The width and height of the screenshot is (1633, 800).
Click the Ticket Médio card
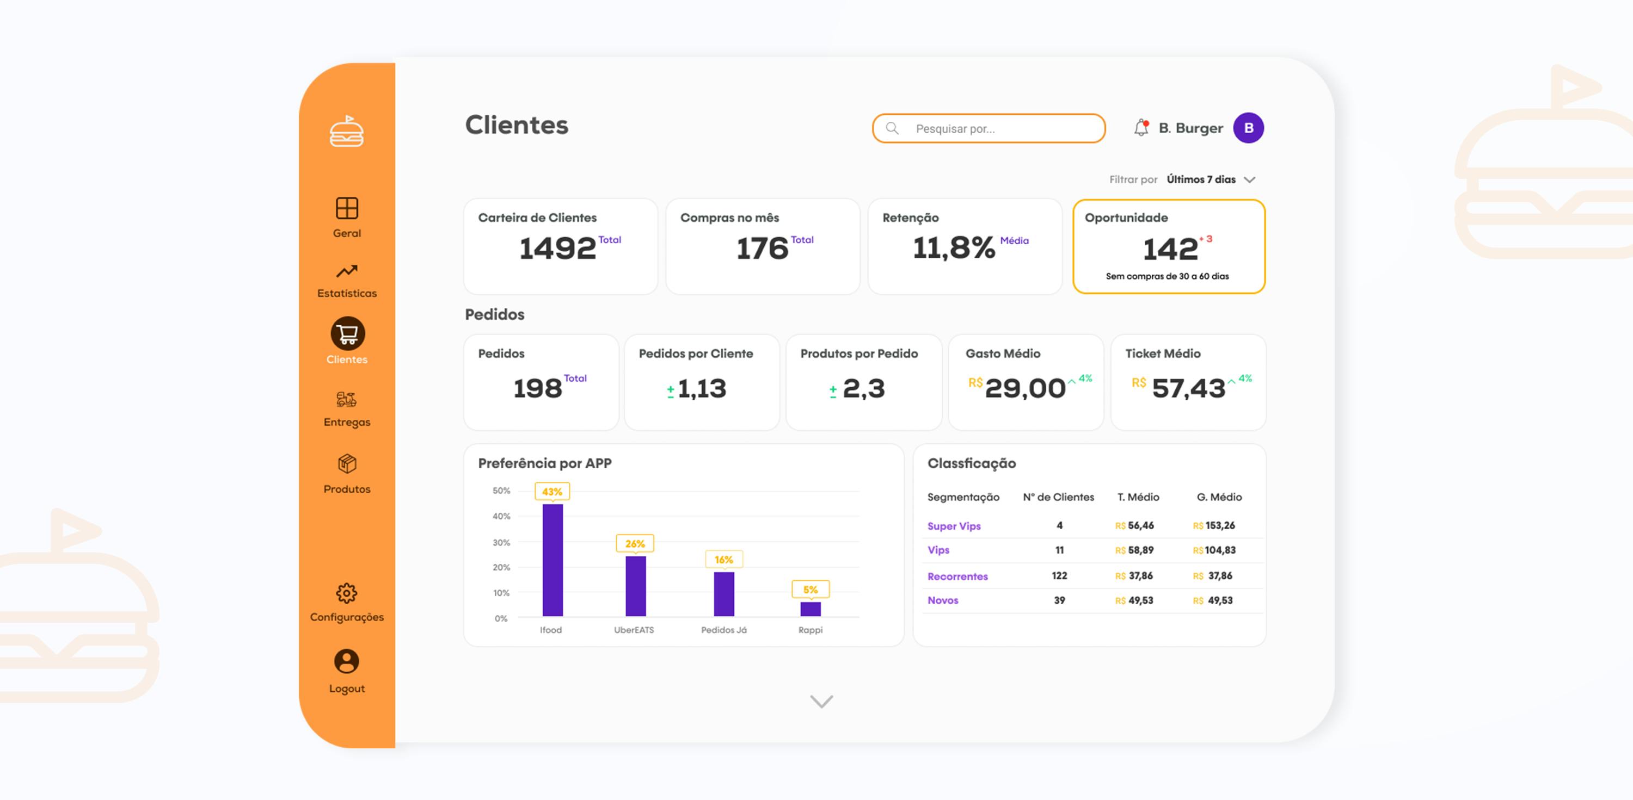click(1189, 382)
